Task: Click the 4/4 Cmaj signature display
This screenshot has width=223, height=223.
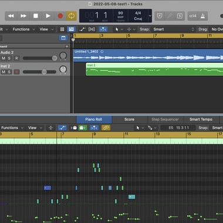Action: click(x=138, y=16)
